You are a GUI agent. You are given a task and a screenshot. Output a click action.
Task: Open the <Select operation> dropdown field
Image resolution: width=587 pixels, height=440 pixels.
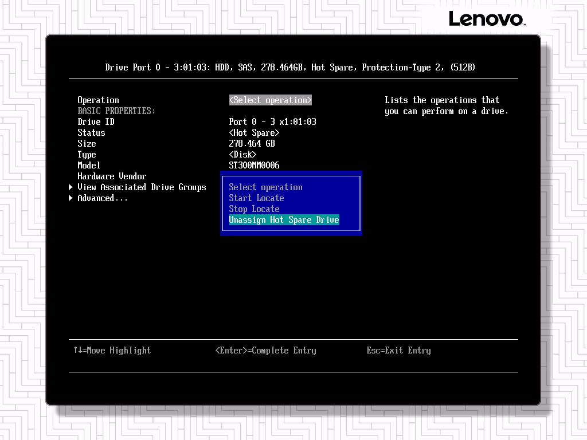(270, 100)
